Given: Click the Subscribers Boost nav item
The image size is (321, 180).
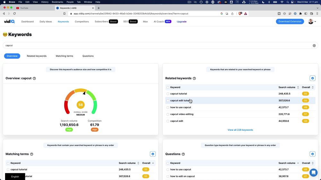Looking at the screenshot, I should click(x=106, y=21).
